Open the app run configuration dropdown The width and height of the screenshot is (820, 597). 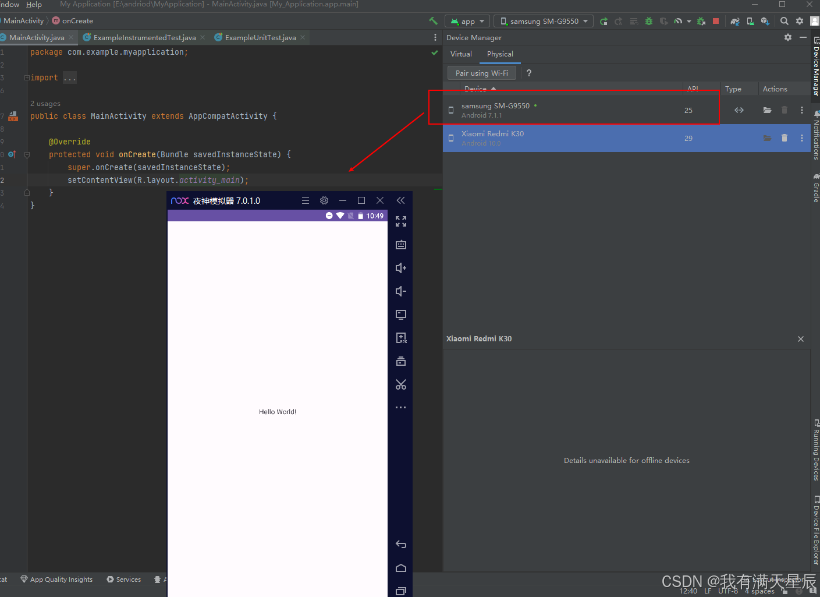click(467, 22)
